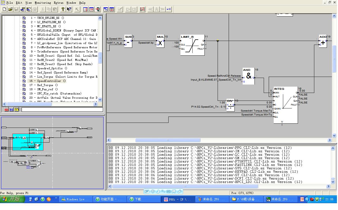Click the yellow question mark Help icon
The image size is (338, 210).
coord(63,9)
